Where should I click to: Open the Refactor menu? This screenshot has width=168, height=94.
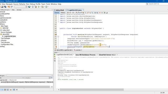[22, 4]
